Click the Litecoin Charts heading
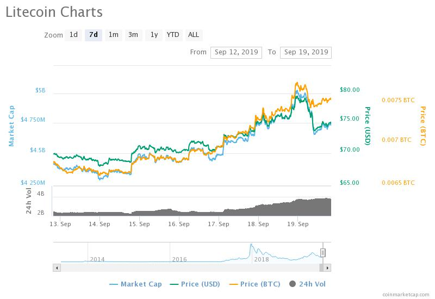The width and height of the screenshot is (435, 299). click(54, 12)
